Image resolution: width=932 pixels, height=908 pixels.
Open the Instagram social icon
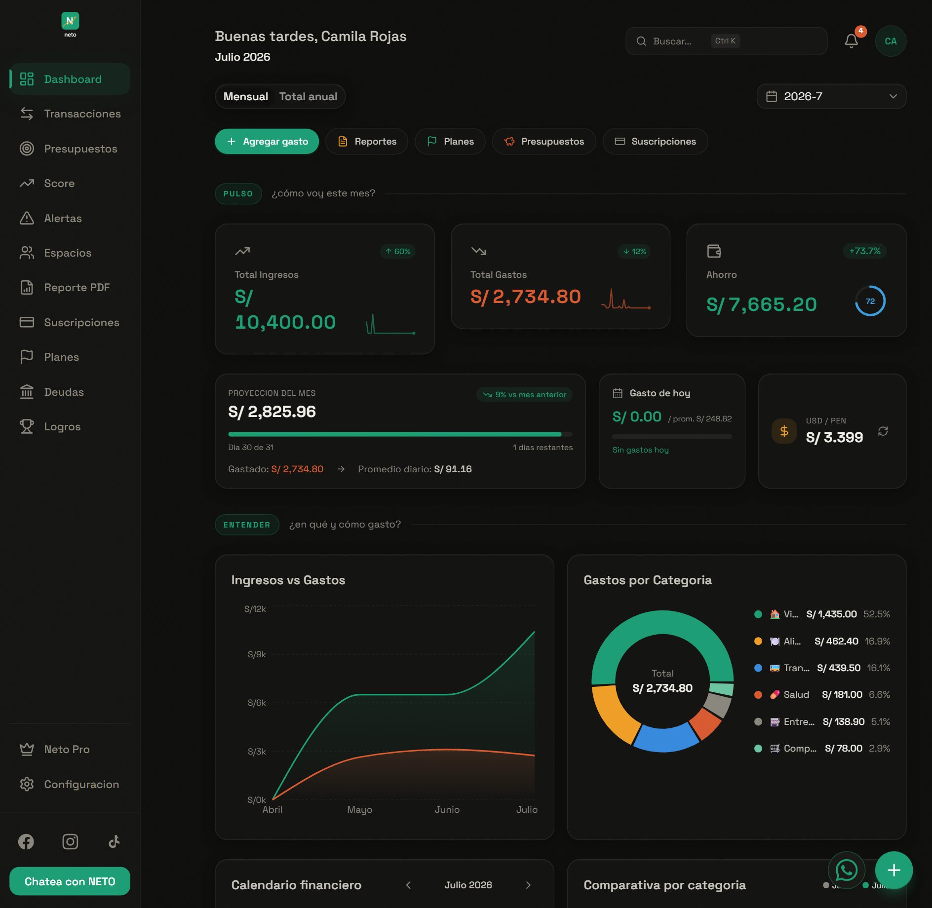[70, 841]
